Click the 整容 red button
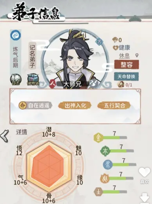This screenshot has height=204, width=152. (x=127, y=65)
